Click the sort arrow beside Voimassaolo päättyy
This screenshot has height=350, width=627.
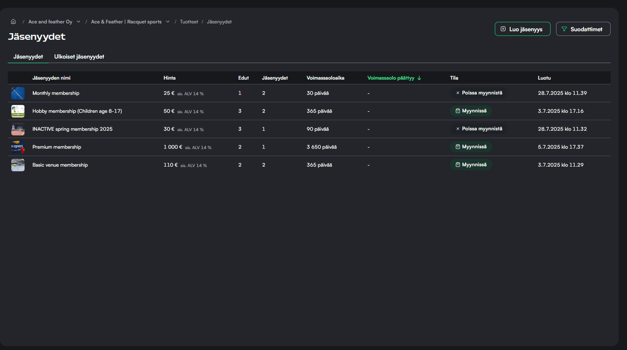point(419,78)
